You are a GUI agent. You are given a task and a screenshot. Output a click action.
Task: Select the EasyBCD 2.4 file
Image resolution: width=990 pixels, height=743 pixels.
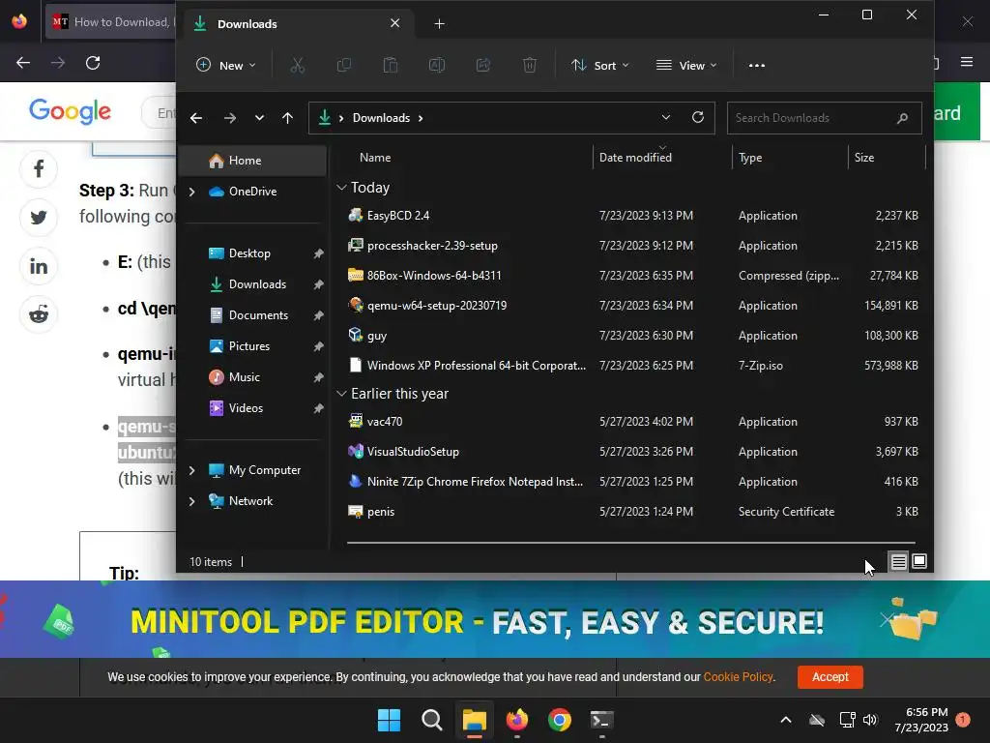coord(631,216)
